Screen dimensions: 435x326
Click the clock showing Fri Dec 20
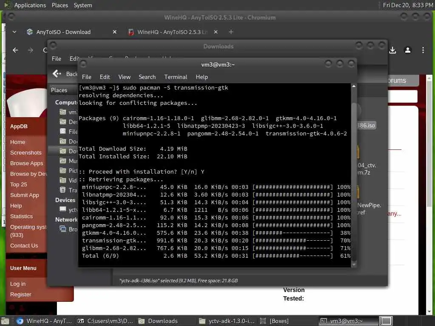tap(408, 5)
